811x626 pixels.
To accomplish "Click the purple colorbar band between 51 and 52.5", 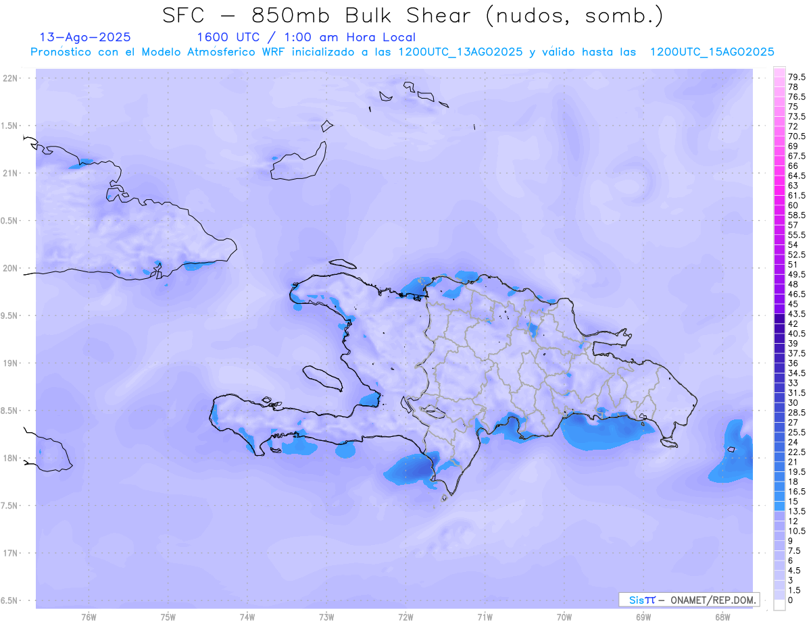I will coord(779,260).
